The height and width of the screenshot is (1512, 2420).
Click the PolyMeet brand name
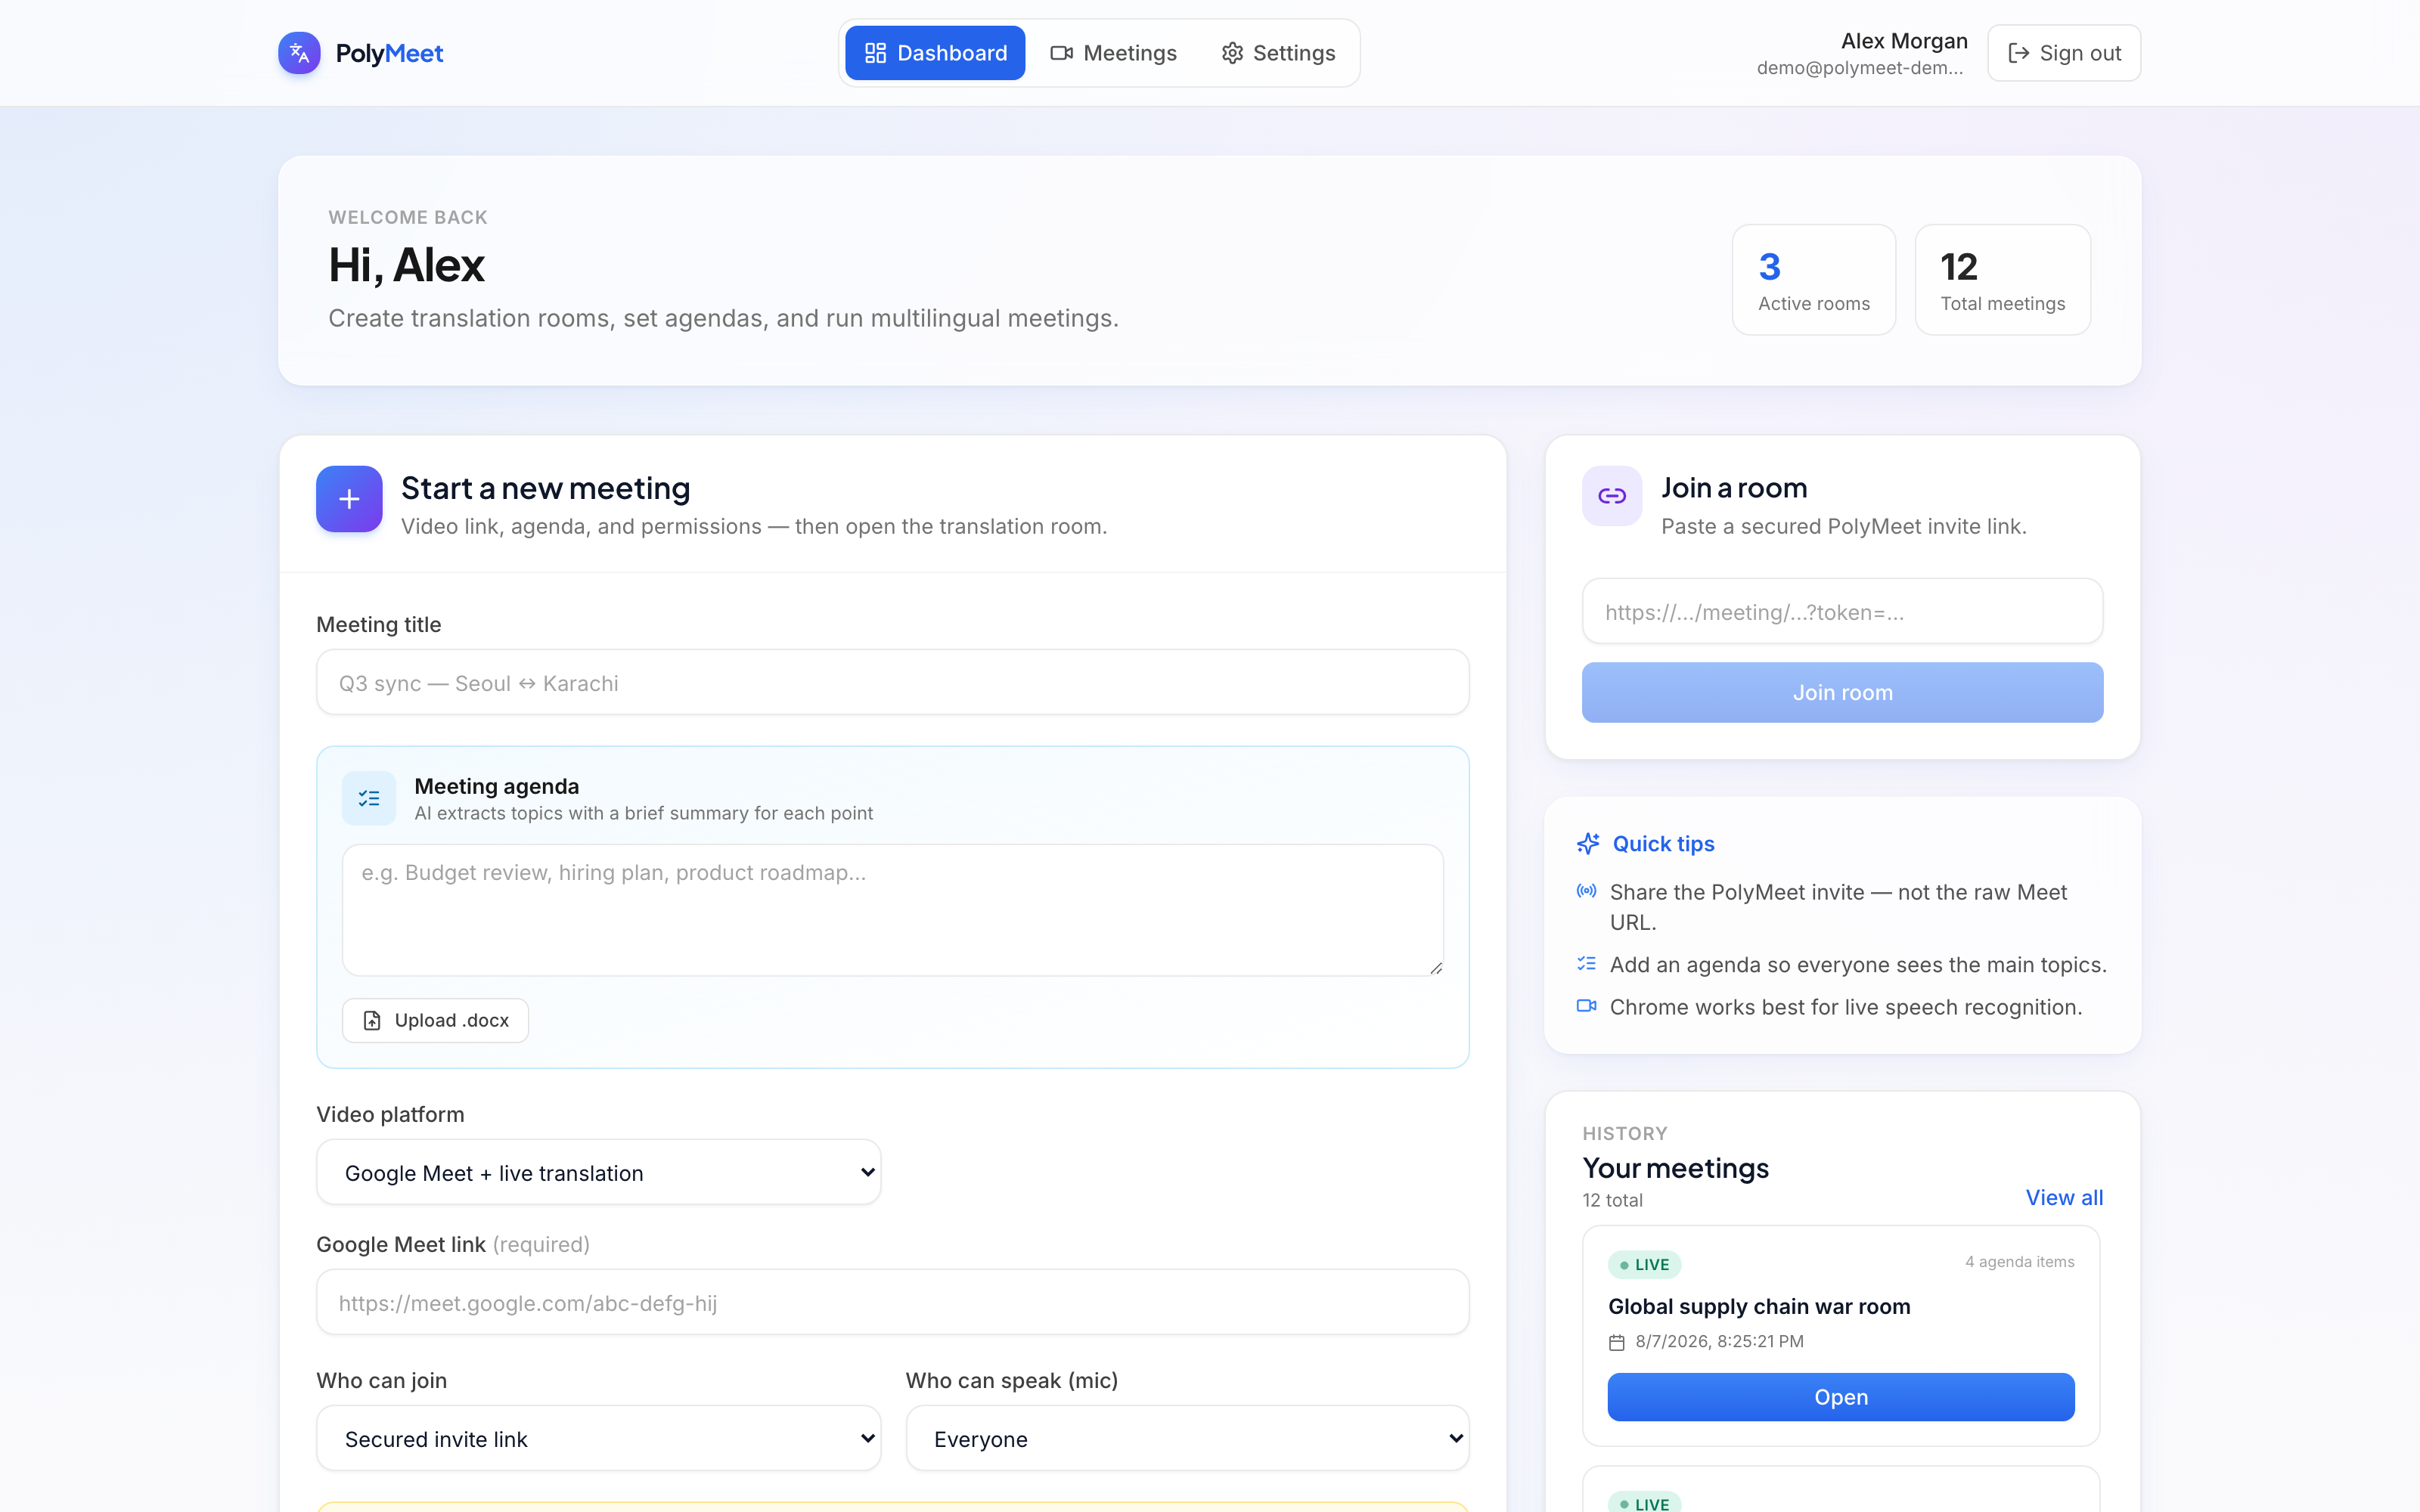389,53
